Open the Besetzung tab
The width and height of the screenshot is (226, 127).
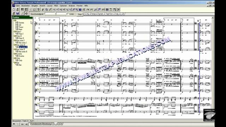click(x=47, y=124)
